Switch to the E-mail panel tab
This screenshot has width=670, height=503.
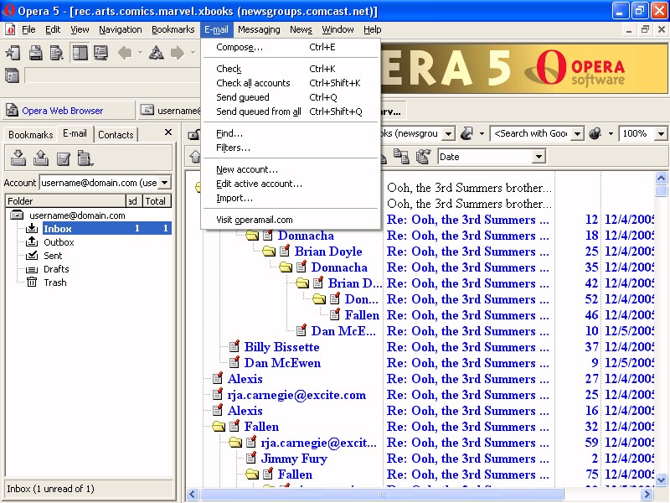coord(75,133)
